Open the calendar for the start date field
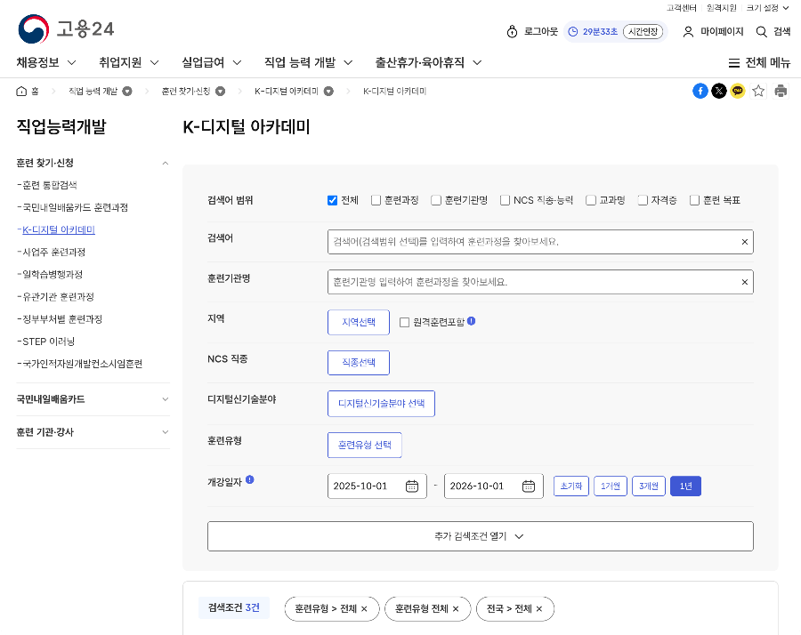 [411, 486]
